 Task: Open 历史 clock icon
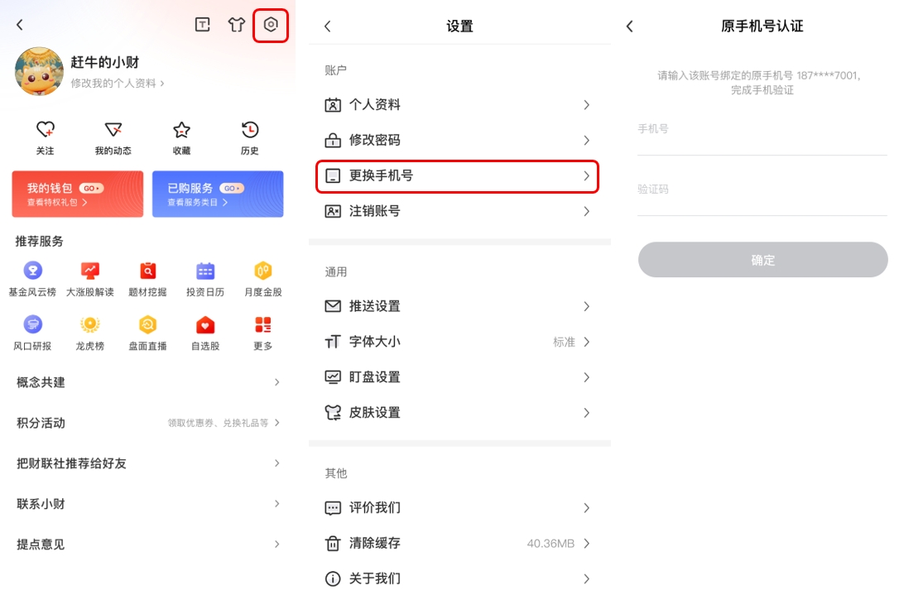249,130
